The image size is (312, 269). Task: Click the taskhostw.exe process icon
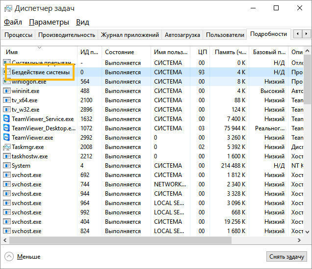pos(6,156)
